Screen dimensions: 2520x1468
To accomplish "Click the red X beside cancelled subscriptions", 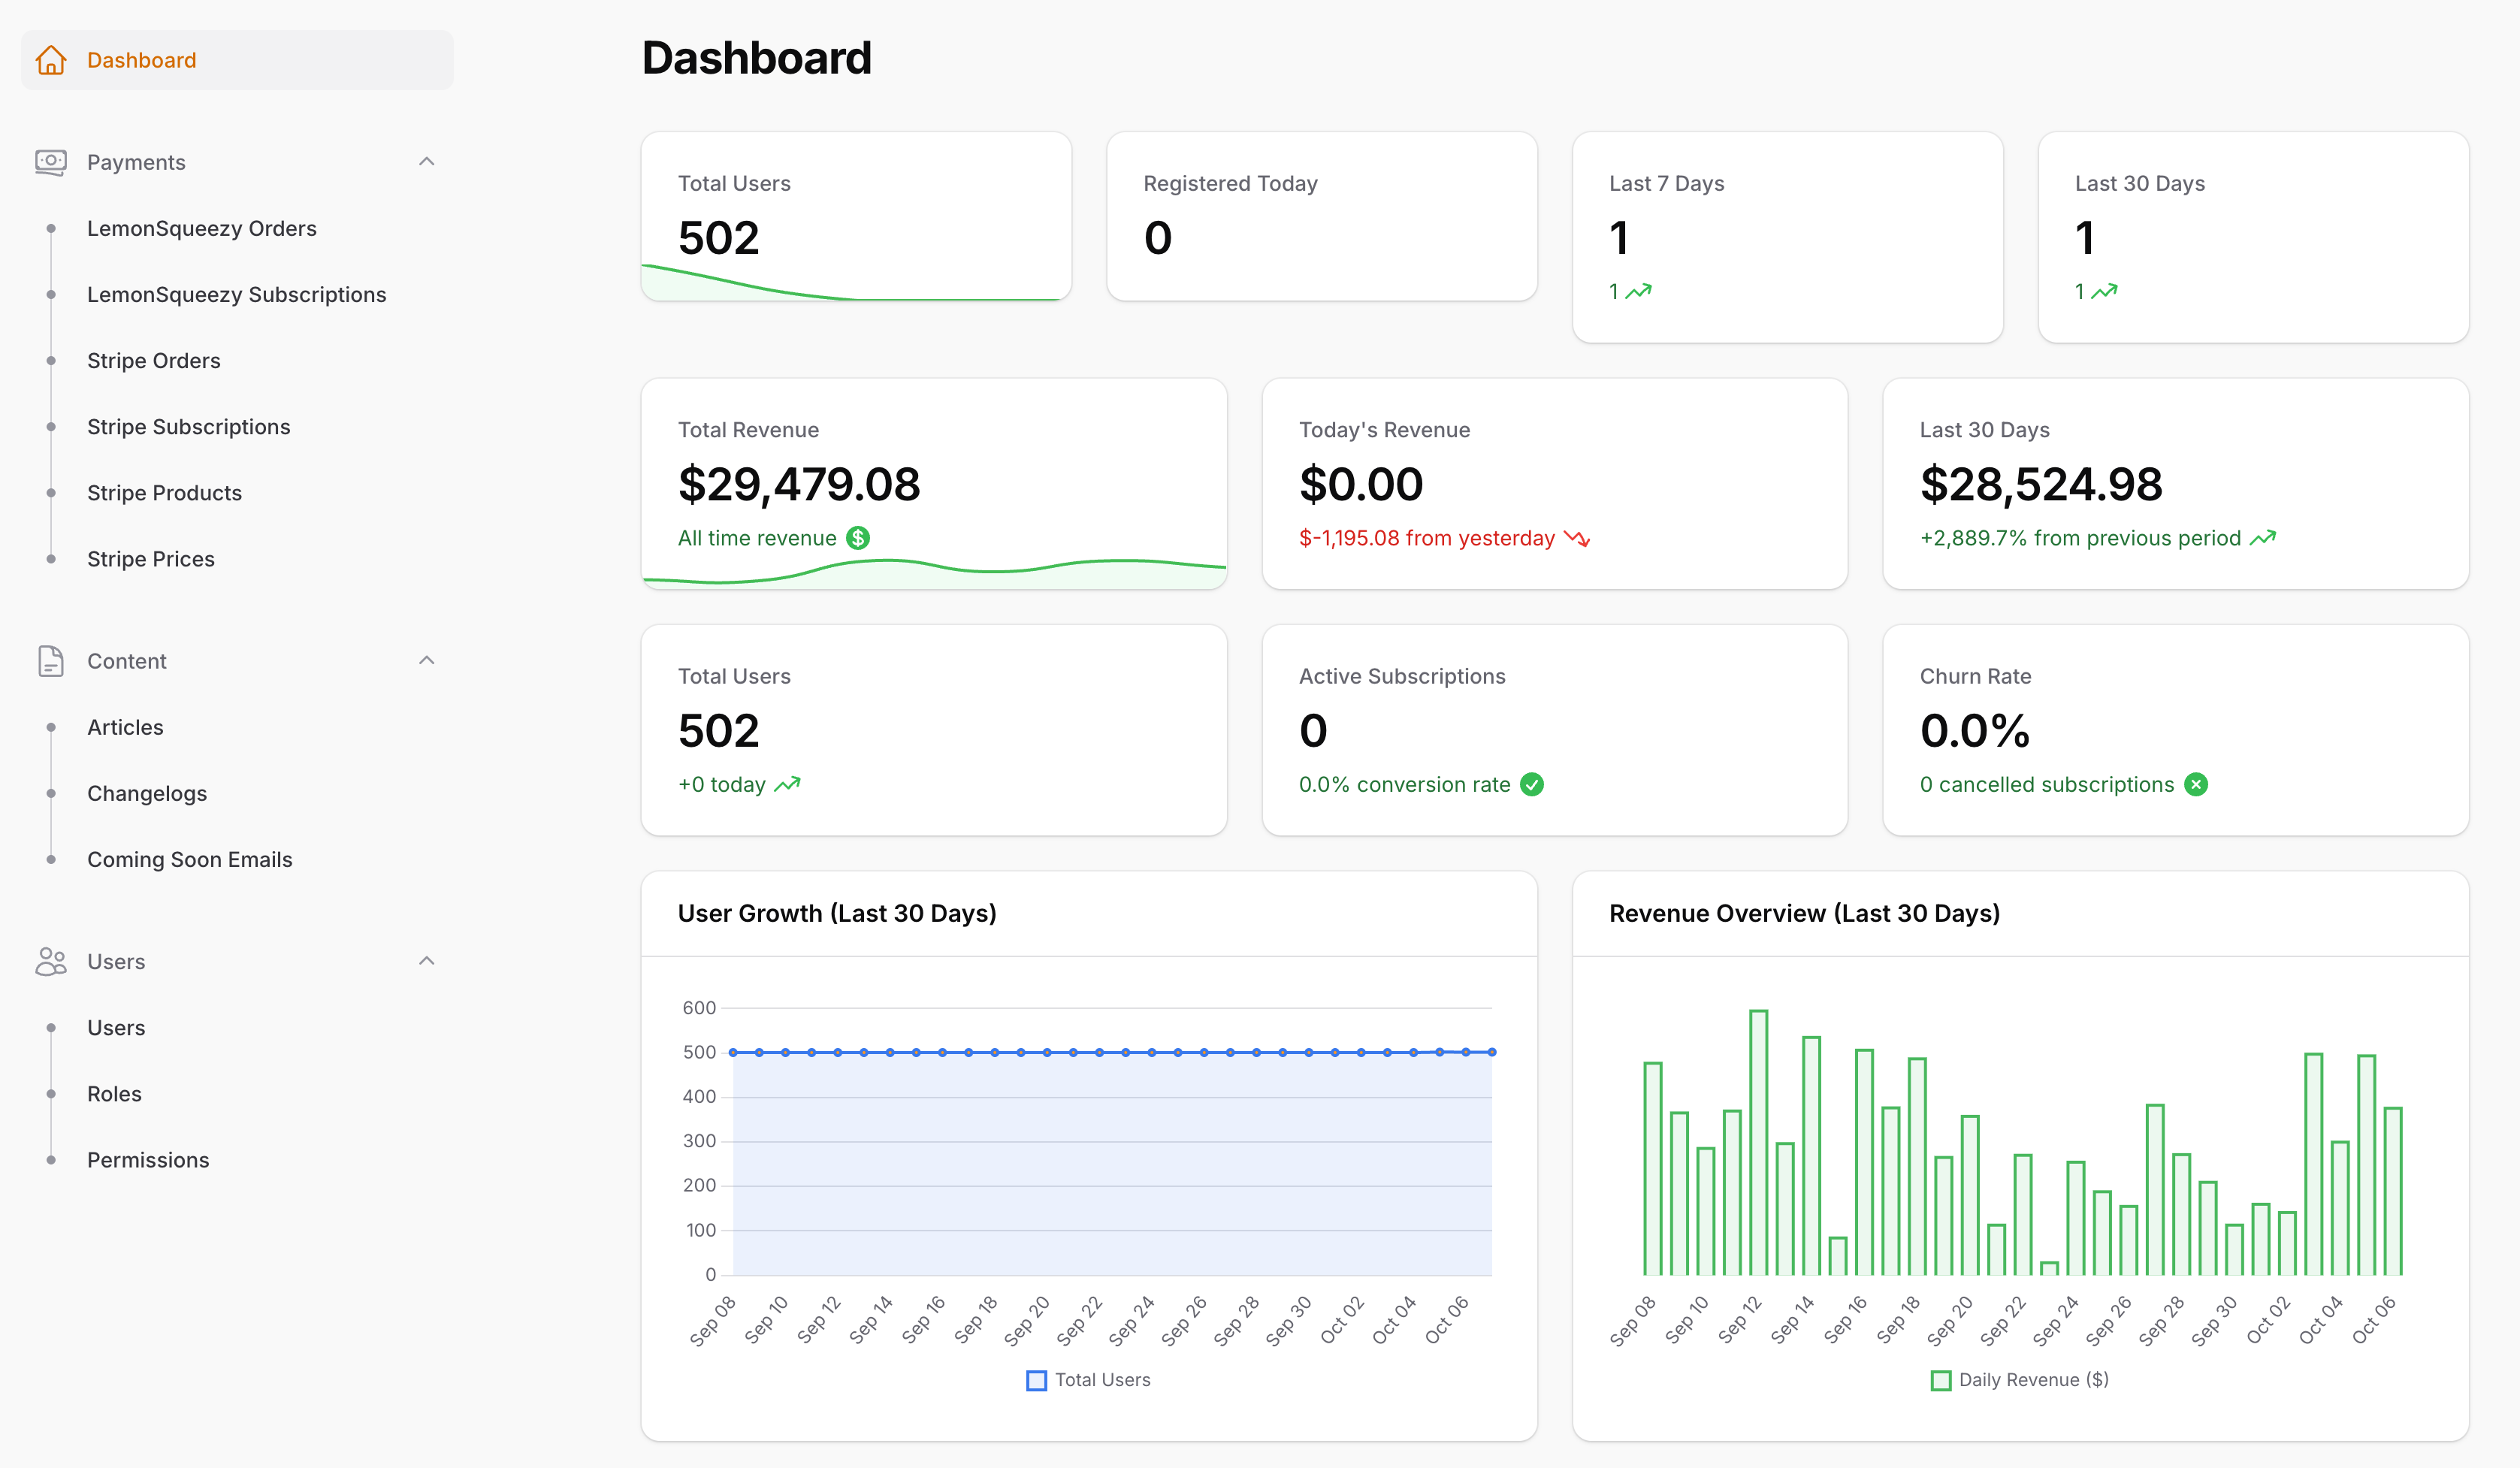I will [2196, 784].
